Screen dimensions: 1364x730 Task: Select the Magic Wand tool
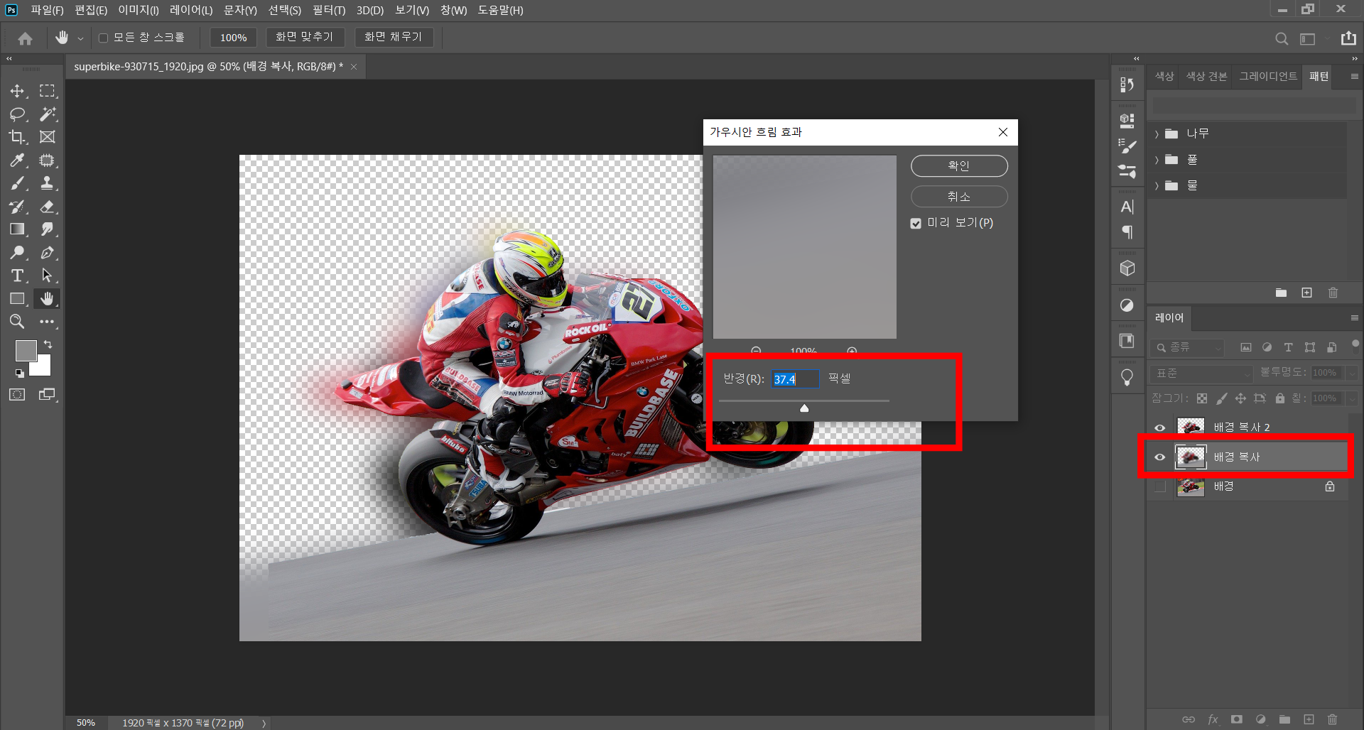tap(47, 114)
